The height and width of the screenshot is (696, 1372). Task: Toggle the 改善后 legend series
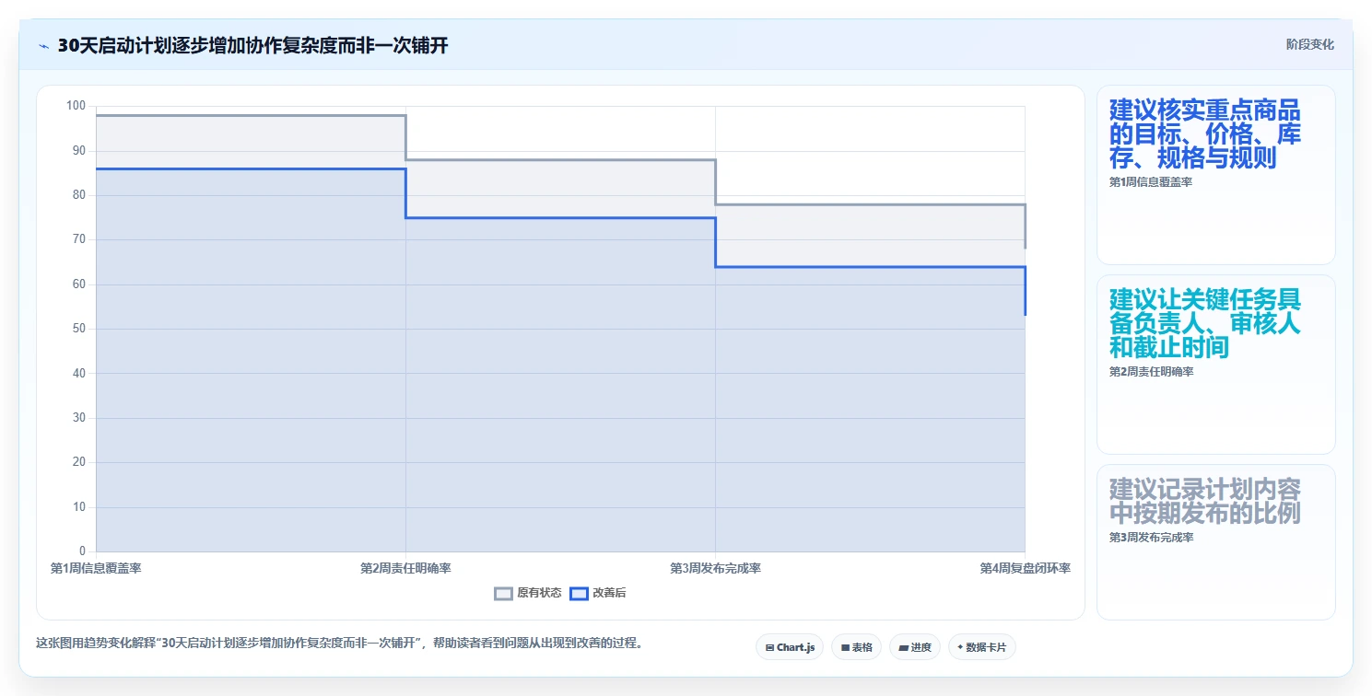click(x=598, y=593)
